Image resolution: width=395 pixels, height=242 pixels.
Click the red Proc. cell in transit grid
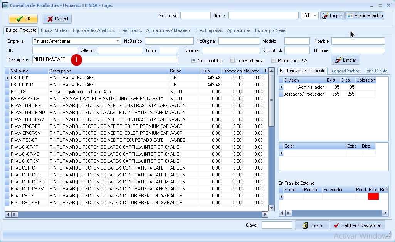point(373,197)
